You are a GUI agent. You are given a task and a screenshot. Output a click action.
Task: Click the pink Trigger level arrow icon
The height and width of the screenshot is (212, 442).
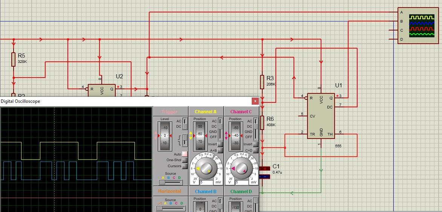155,136
